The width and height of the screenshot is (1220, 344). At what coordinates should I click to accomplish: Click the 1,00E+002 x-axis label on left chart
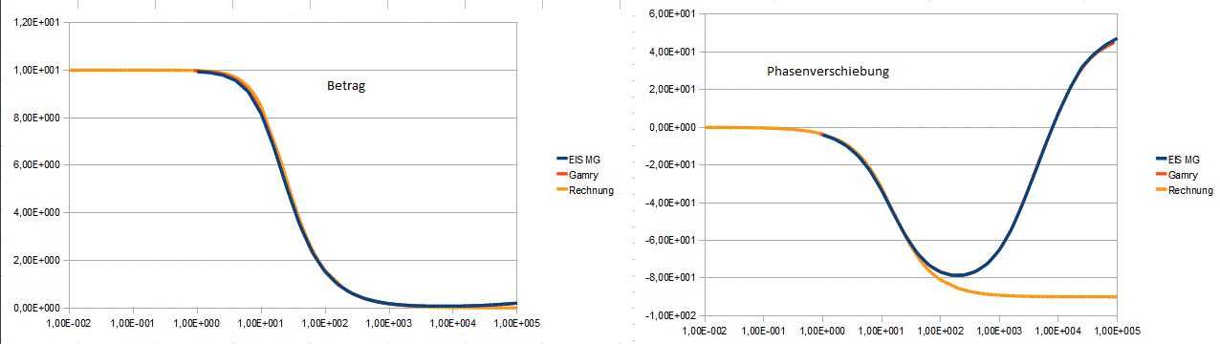(x=324, y=325)
